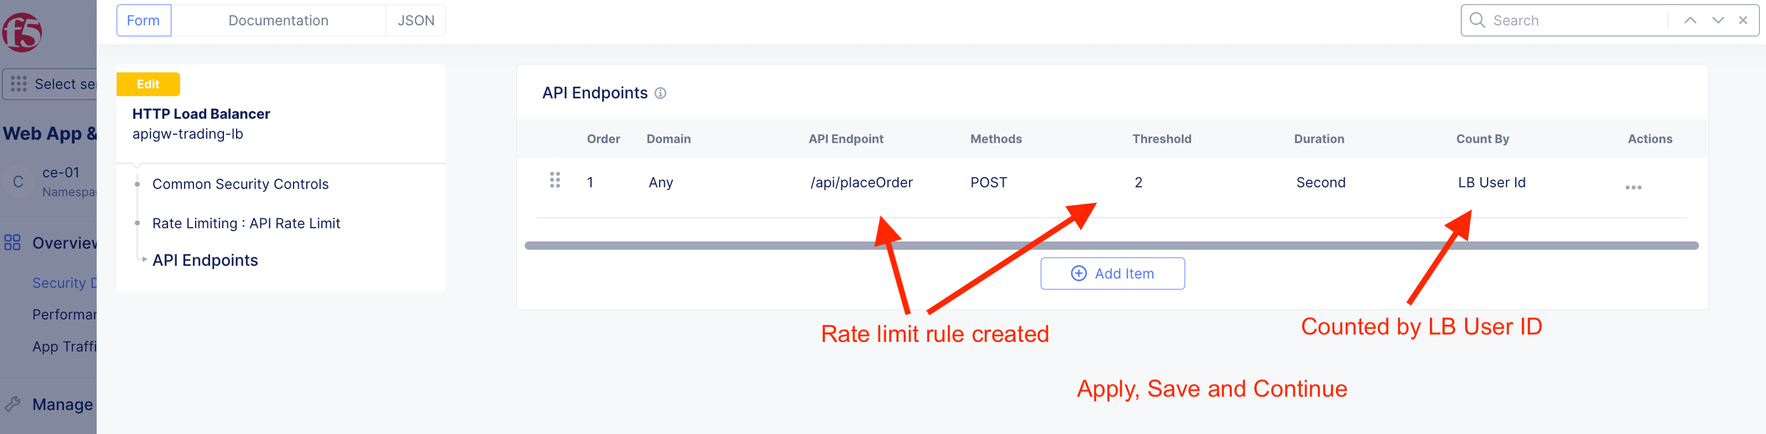Grab the row drag handle icon

(x=555, y=180)
